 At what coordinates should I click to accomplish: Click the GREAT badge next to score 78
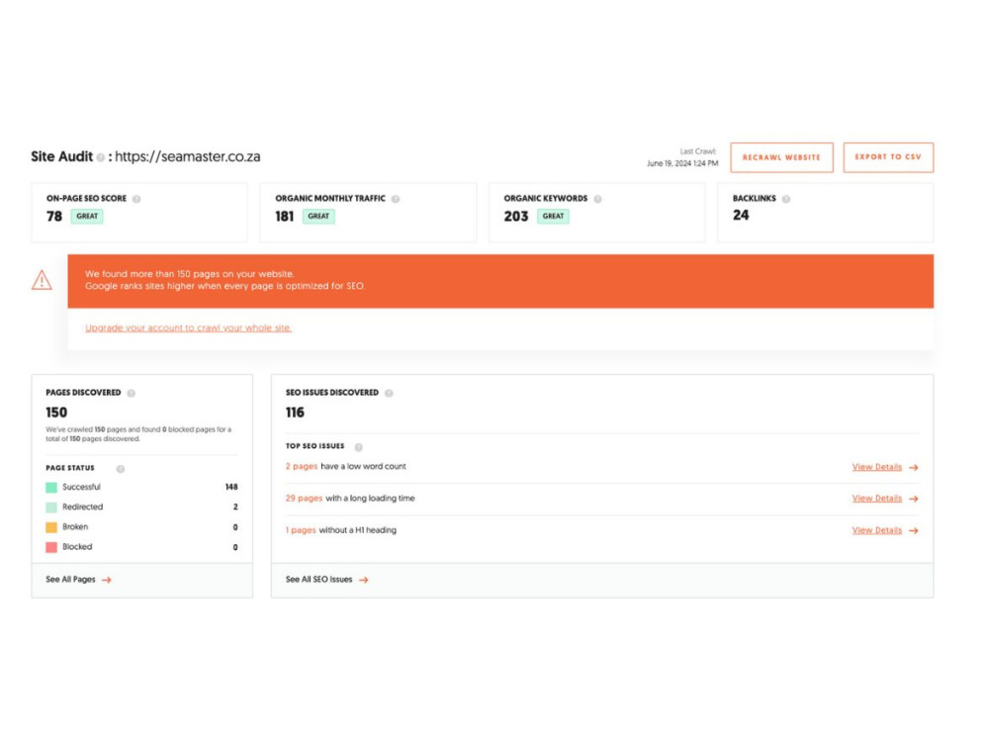[x=87, y=217]
